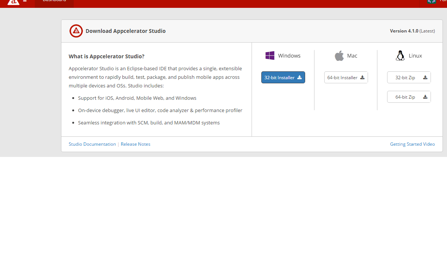Screen dimensions: 447x269
Task: Open the Release Notes link
Action: [136, 144]
